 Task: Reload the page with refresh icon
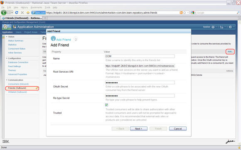pyautogui.click(x=17, y=13)
